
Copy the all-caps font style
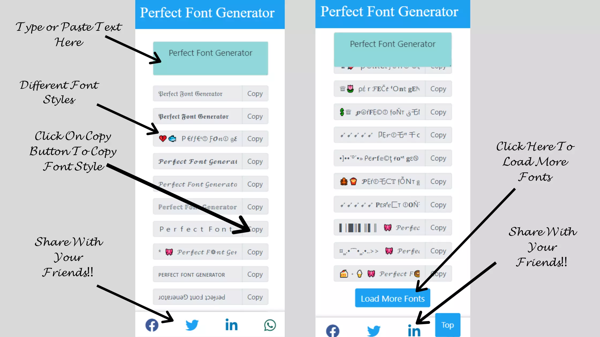(255, 274)
